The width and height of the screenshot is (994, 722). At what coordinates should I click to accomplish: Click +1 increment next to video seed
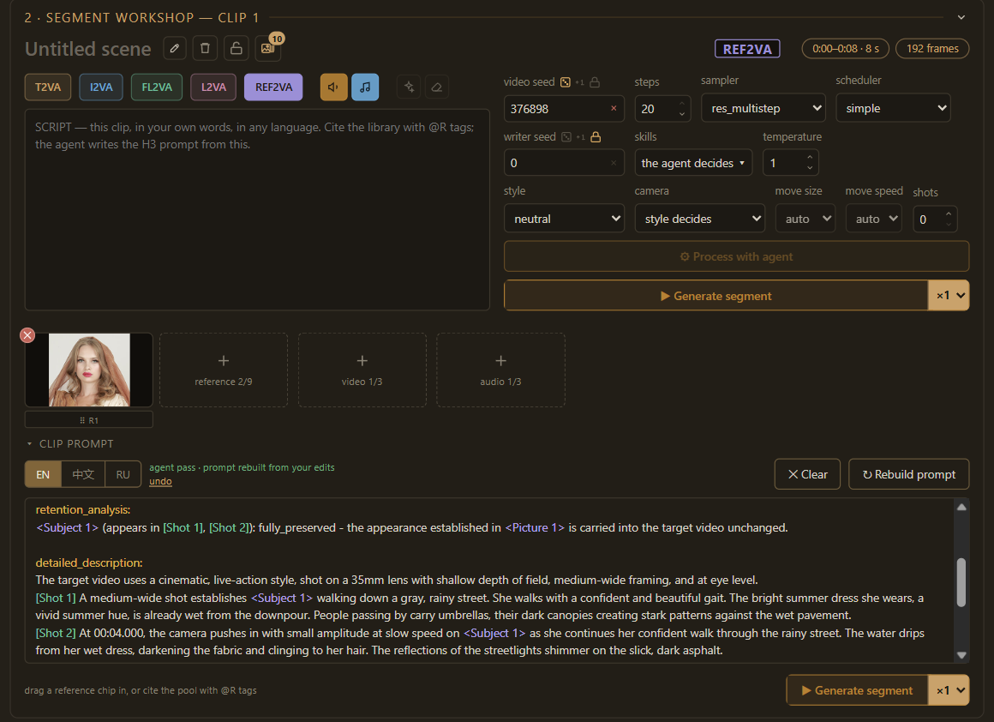(x=580, y=82)
